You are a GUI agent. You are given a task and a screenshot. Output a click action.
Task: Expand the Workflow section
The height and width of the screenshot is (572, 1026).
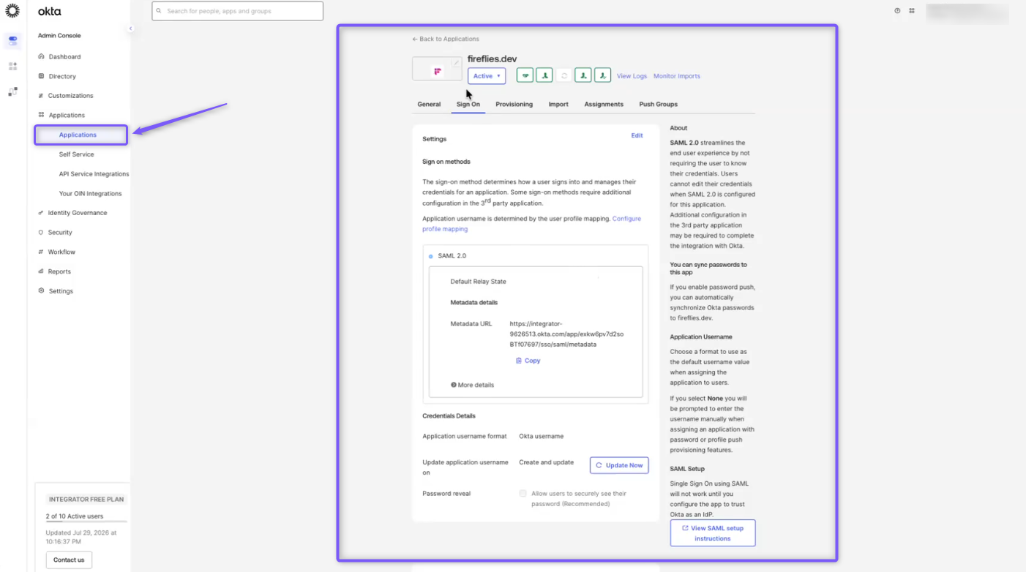[61, 252]
